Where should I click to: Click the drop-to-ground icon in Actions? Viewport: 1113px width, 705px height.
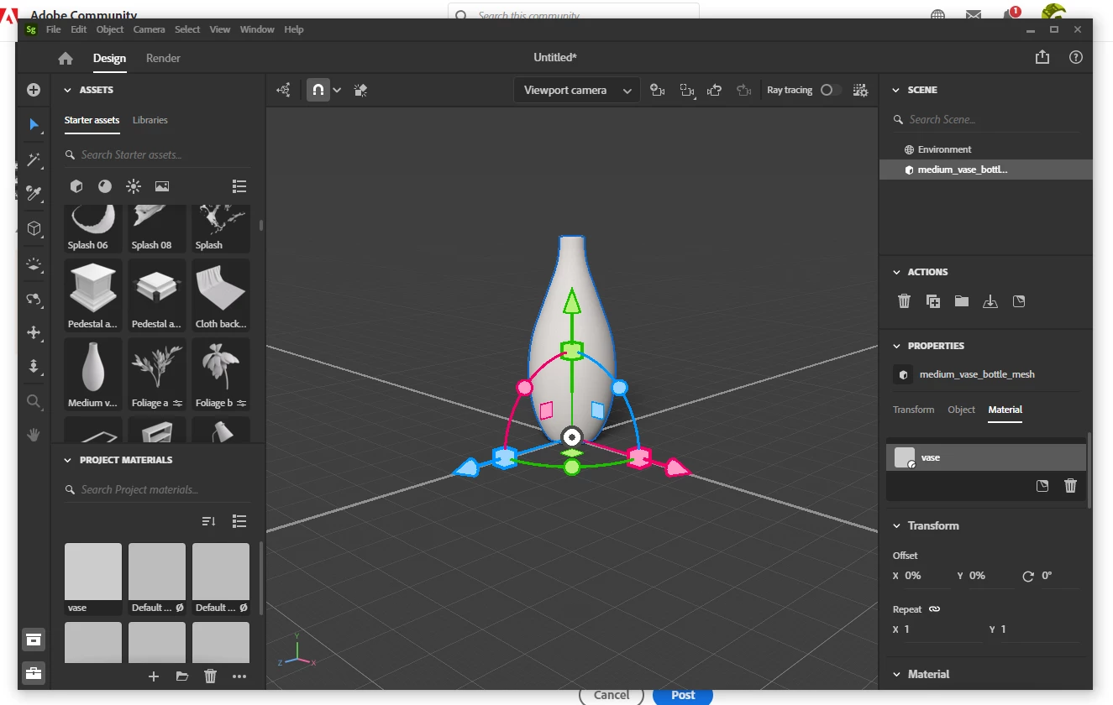(x=990, y=301)
